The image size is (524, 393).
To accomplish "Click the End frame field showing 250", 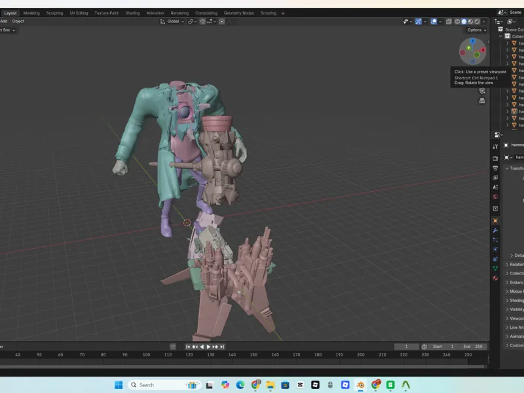I will 474,346.
